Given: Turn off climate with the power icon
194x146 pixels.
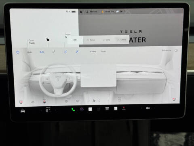Looking at the screenshot, I should pyautogui.click(x=18, y=52).
